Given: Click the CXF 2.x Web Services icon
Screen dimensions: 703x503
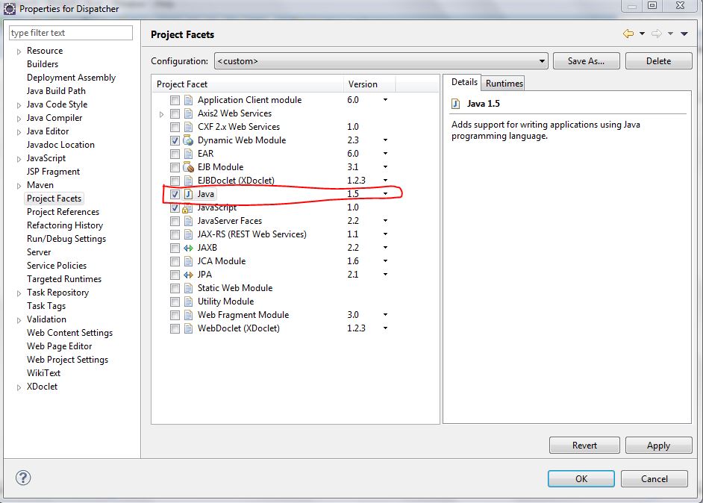Looking at the screenshot, I should pyautogui.click(x=189, y=127).
